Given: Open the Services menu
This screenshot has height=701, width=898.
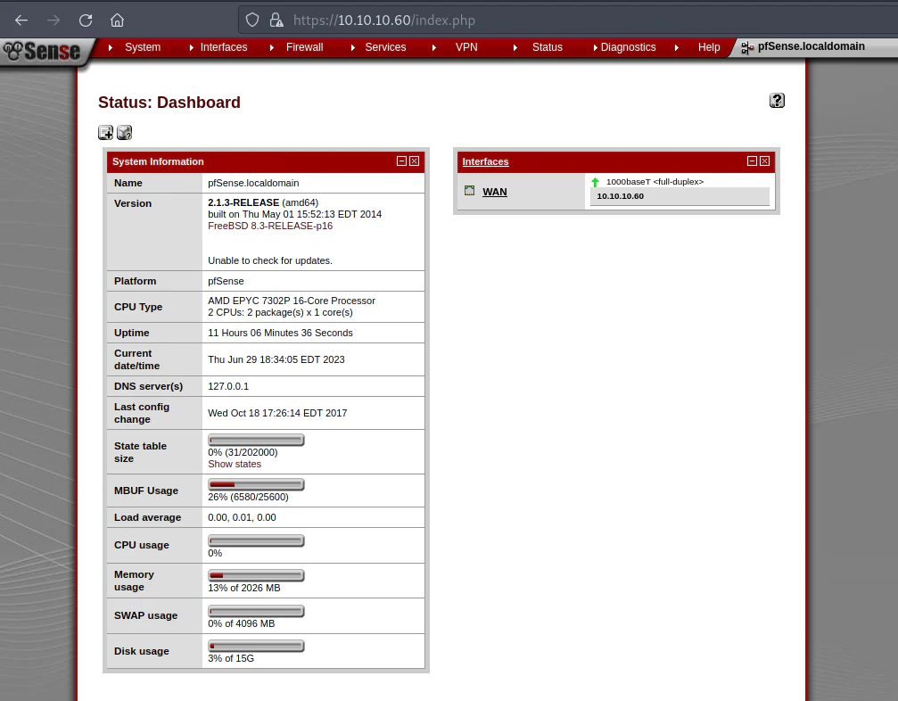Looking at the screenshot, I should click(385, 47).
